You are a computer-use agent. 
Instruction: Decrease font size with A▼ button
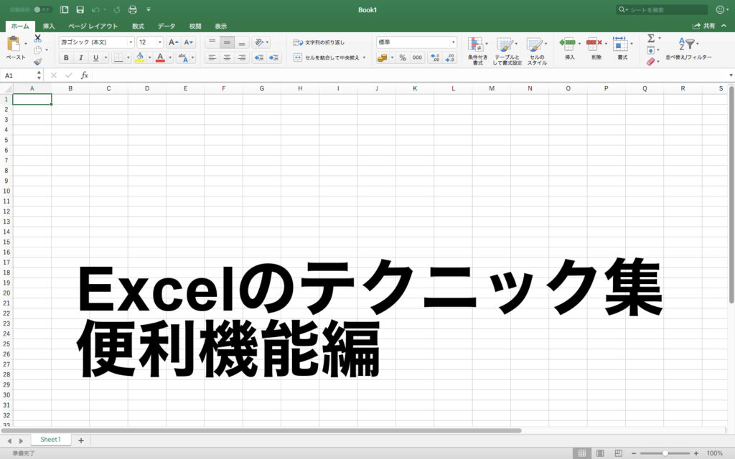point(189,42)
